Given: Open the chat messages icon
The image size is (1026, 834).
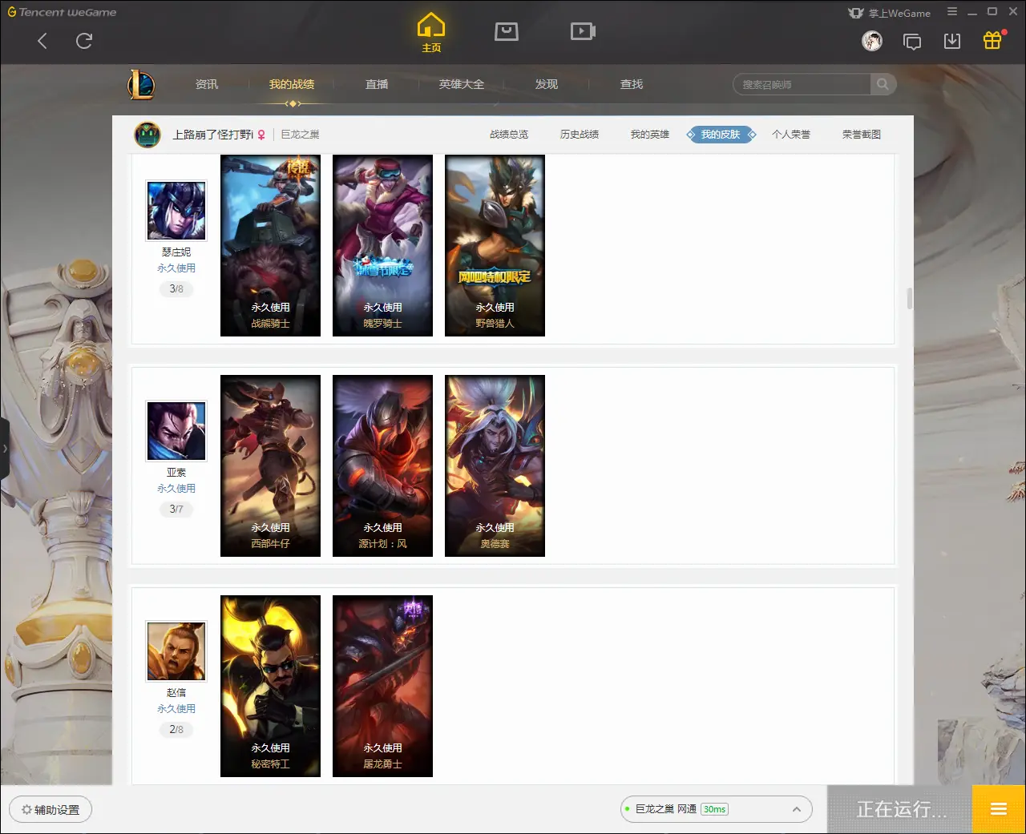Looking at the screenshot, I should 912,41.
